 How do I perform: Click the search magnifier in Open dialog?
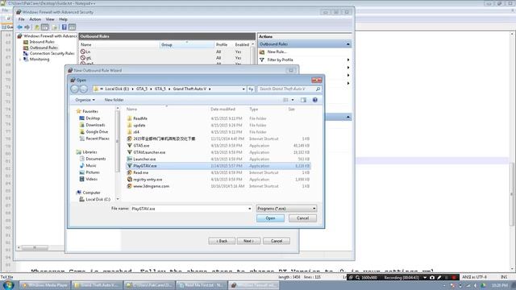pyautogui.click(x=318, y=89)
